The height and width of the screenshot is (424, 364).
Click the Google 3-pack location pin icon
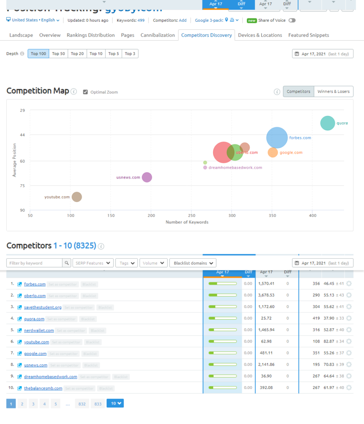227,20
